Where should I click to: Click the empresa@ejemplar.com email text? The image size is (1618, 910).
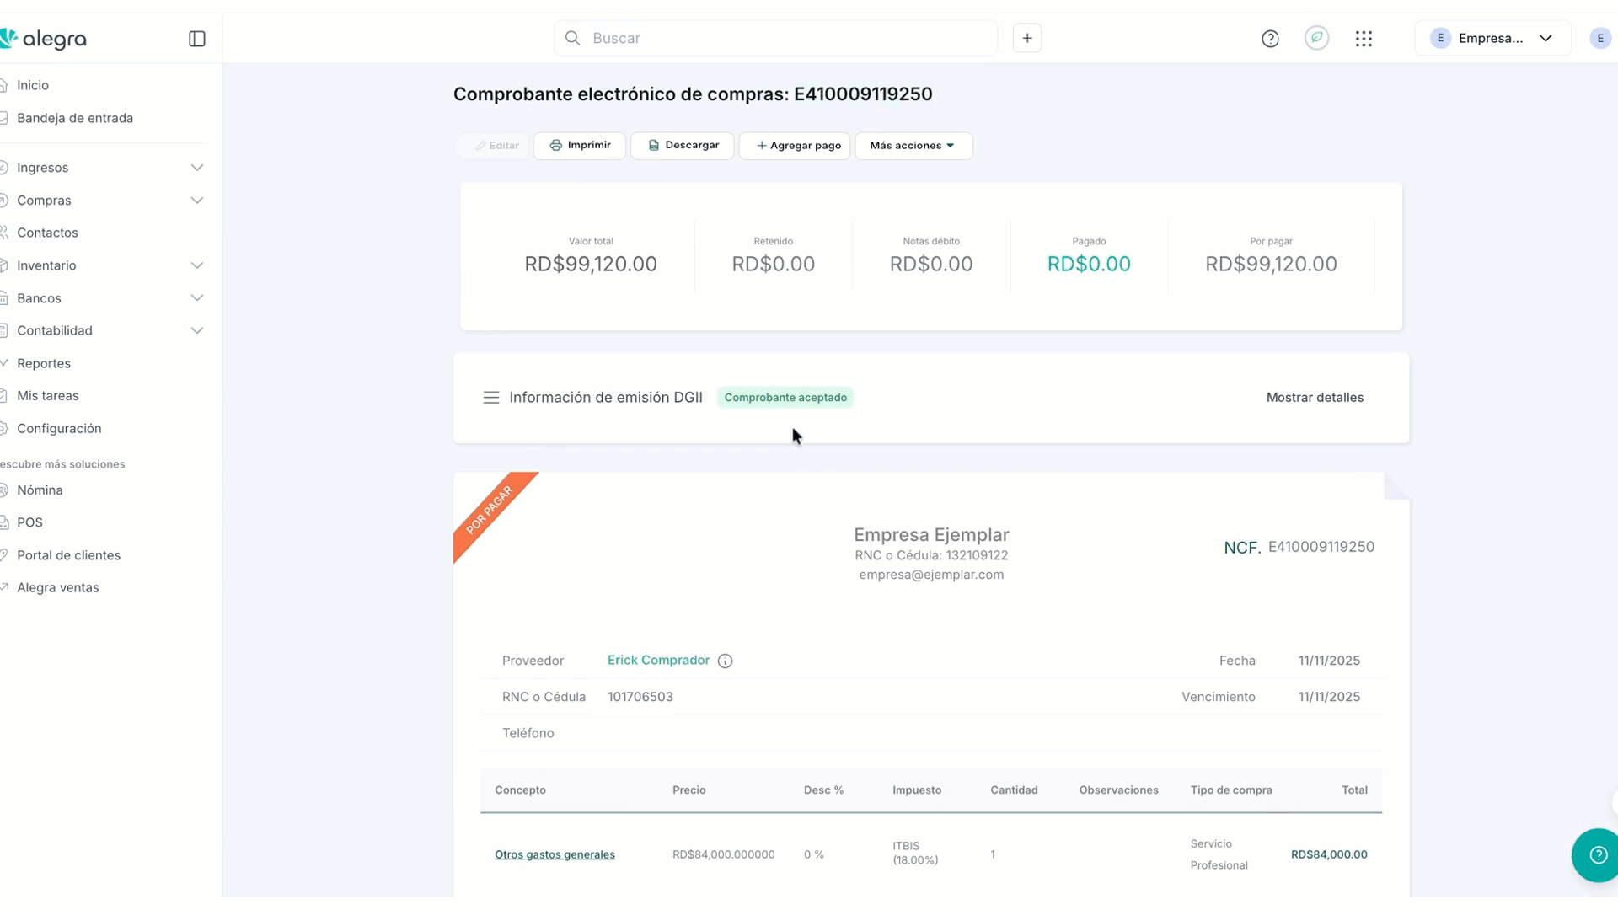931,575
